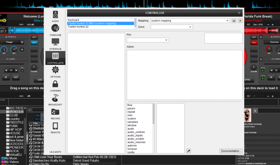Select the repeat category

(131, 112)
